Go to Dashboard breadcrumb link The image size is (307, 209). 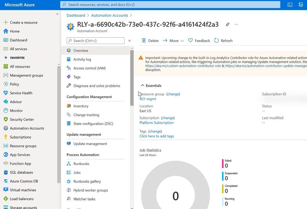76,15
